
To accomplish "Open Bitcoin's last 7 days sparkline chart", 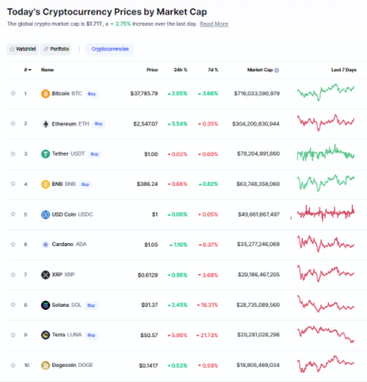I will 326,92.
